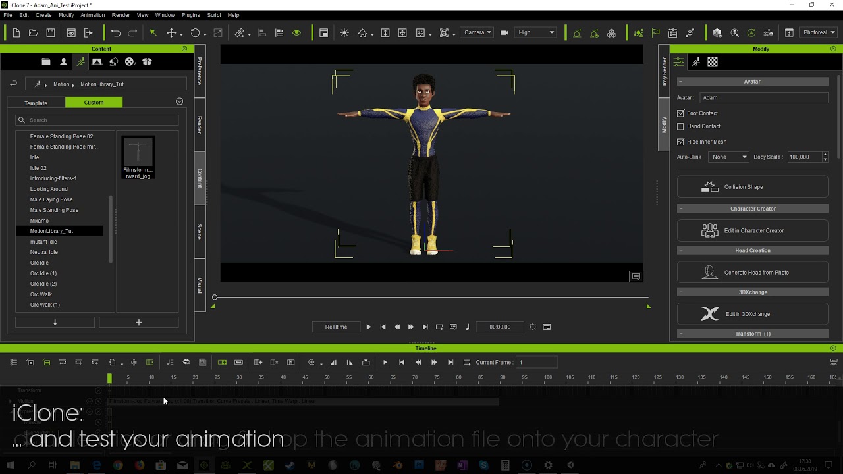Open the Animation menu
843x474 pixels.
point(92,15)
